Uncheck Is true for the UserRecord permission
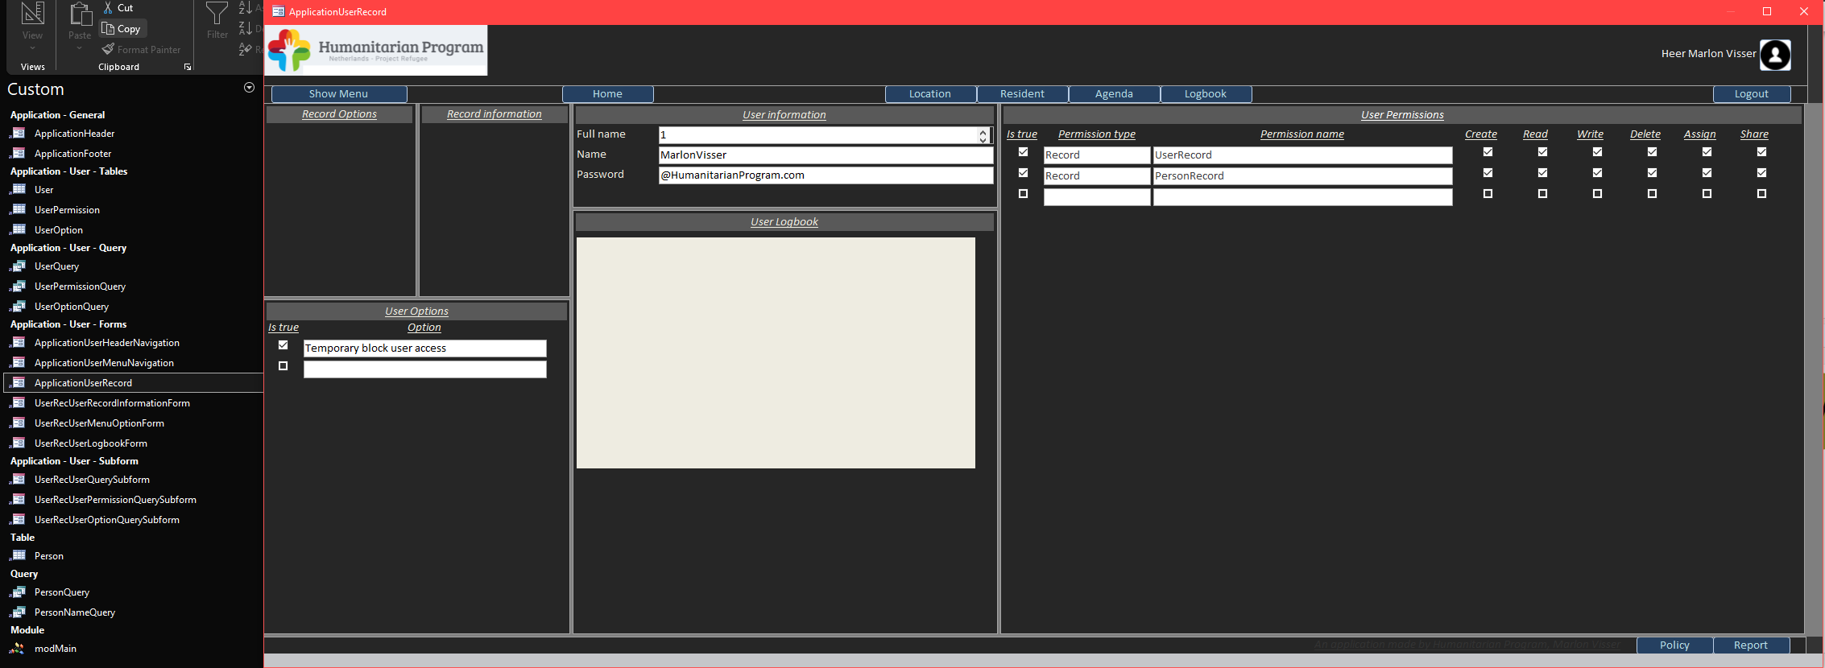Image resolution: width=1825 pixels, height=668 pixels. pos(1023,152)
